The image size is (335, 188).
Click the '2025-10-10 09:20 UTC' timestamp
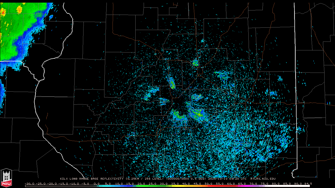tap(227, 179)
